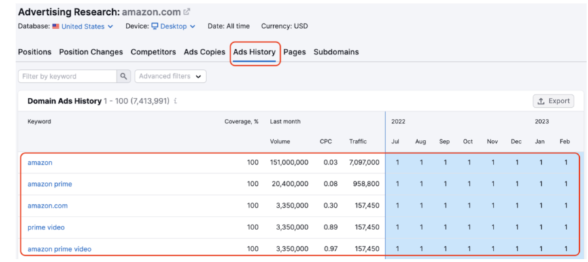Viewport: 588px width, 262px height.
Task: Click the Desktop monitor icon
Action: (155, 26)
